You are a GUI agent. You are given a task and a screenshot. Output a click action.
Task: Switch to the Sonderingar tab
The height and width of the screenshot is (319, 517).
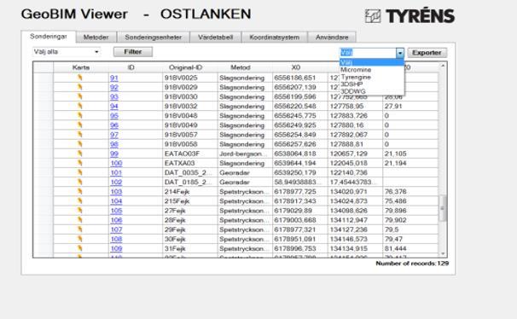click(49, 37)
